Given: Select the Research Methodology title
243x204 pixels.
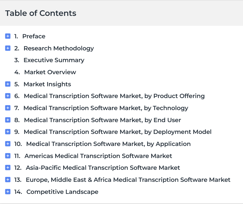Looking at the screenshot, I should pos(59,48).
